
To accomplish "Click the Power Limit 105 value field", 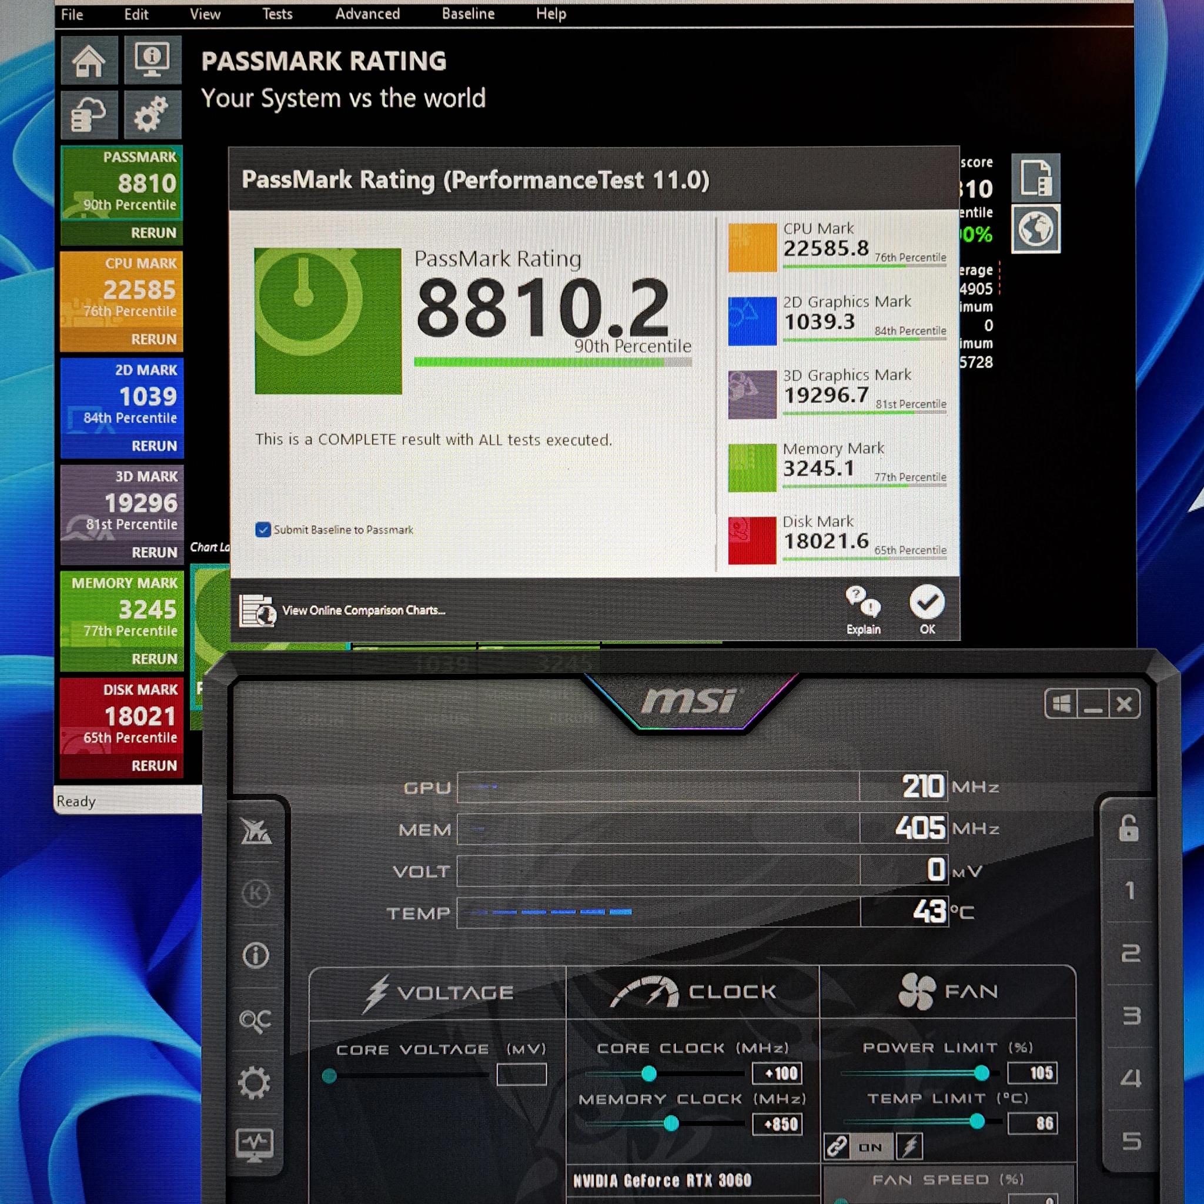I will pyautogui.click(x=1032, y=1072).
